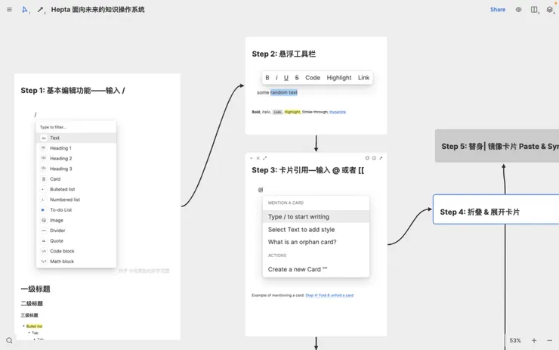Choose Card in the slash menu
This screenshot has height=350, width=559.
76,179
